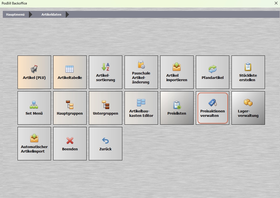The width and height of the screenshot is (280, 198).
Task: Open Lagerverwaltung boxes icon tile
Action: click(x=248, y=108)
